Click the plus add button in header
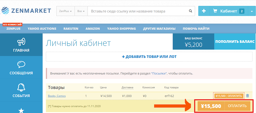256x113 pixels. coord(204,11)
